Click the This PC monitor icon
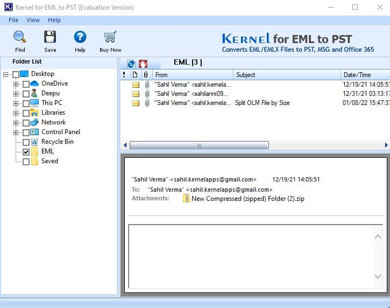Viewport: 390px width, 308px height. point(34,103)
